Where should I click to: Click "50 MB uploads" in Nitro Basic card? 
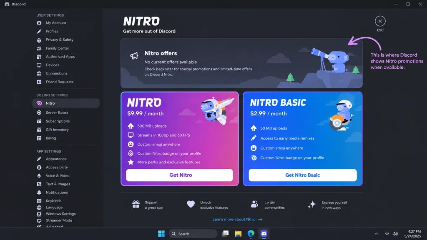pyautogui.click(x=274, y=128)
